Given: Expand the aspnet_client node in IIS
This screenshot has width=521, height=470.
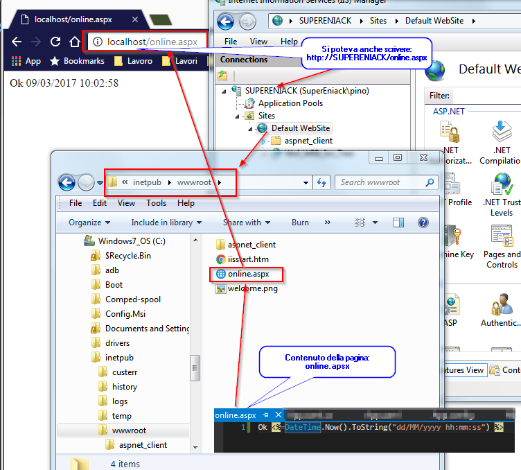Looking at the screenshot, I should tap(263, 141).
